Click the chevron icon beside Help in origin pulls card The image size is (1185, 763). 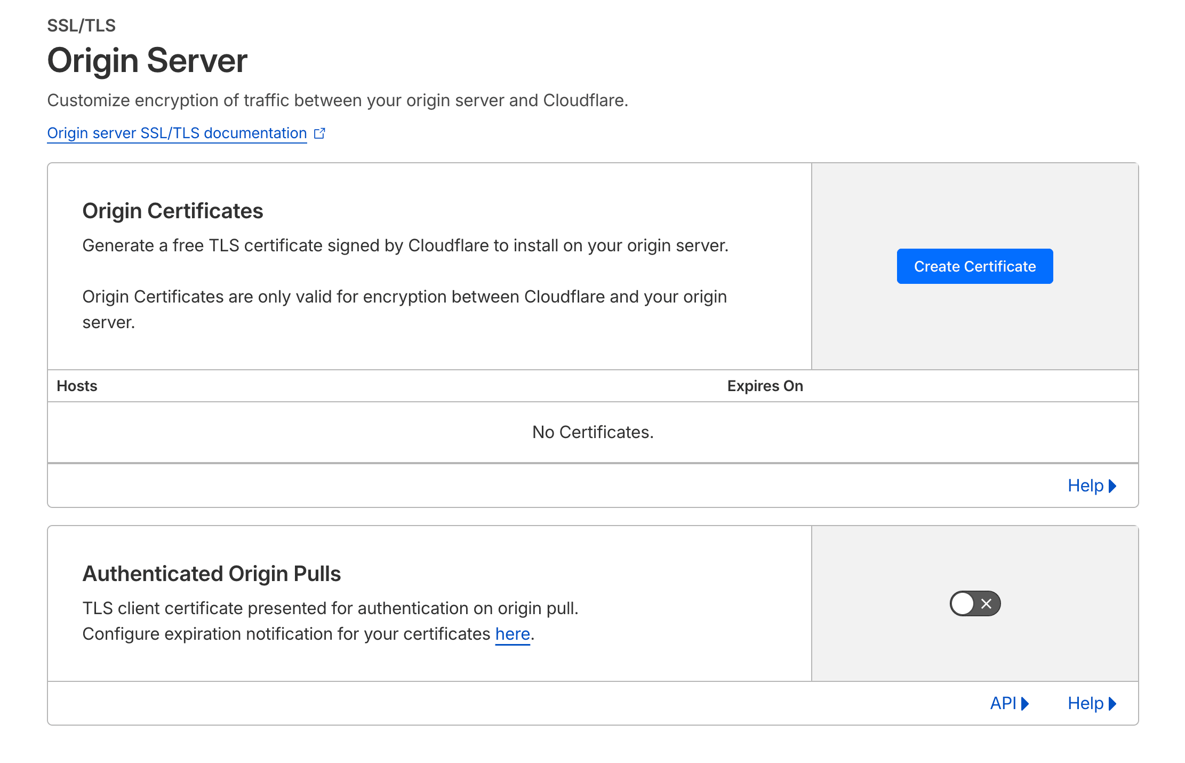pos(1112,704)
